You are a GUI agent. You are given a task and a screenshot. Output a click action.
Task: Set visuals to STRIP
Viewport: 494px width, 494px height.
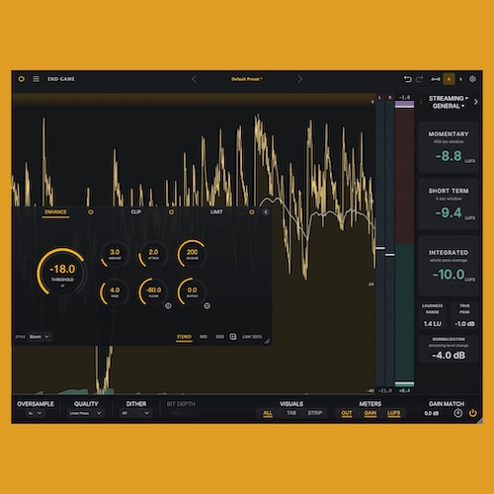tap(315, 413)
